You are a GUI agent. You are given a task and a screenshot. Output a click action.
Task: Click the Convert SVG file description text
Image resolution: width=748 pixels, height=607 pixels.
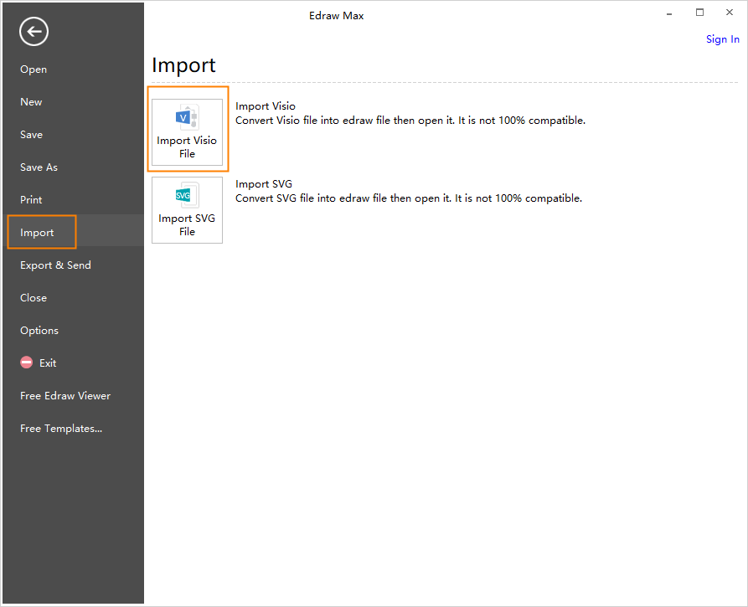(409, 198)
